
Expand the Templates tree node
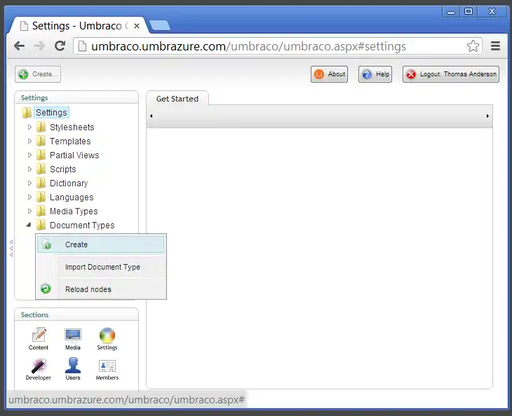pos(29,141)
